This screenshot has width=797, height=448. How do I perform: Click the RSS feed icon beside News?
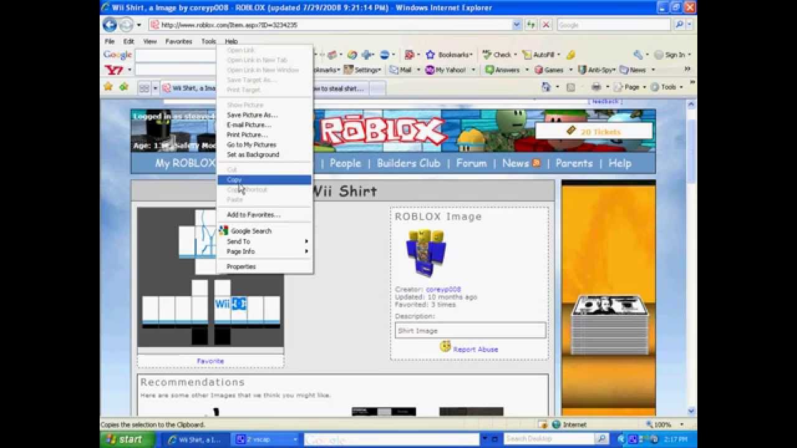point(536,163)
